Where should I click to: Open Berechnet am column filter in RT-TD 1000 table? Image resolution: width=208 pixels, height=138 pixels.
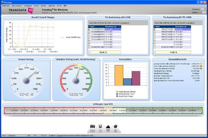pos(190,27)
